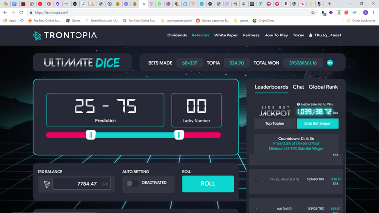
Task: Click the purple diamond extension icon
Action: pos(331,12)
